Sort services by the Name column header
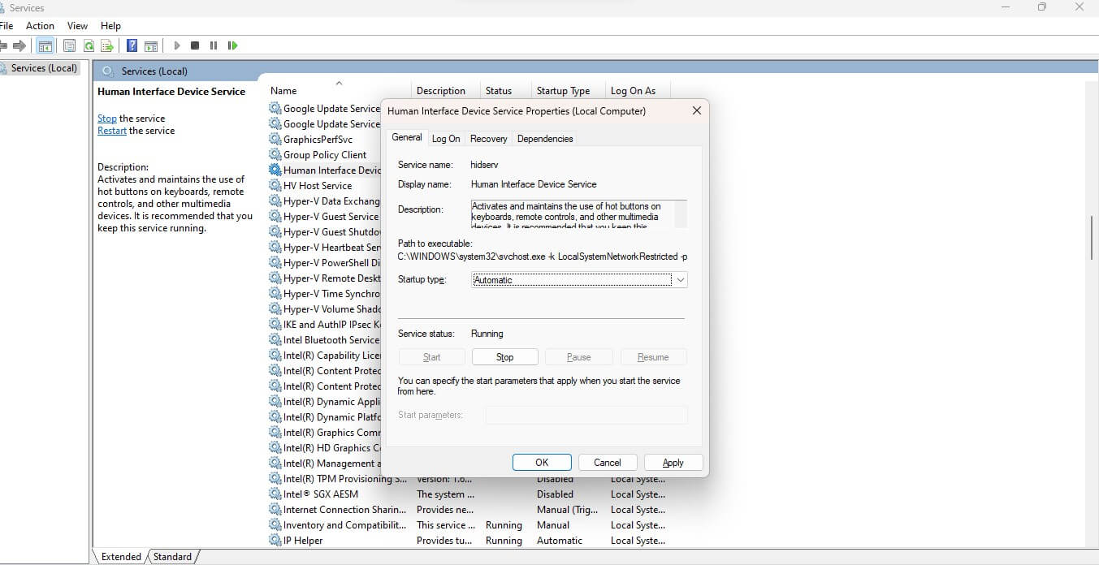Screen dimensions: 1099x565 pyautogui.click(x=283, y=90)
